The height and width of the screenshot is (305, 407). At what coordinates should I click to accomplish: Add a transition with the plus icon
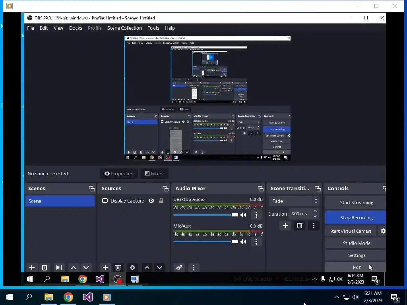[285, 226]
